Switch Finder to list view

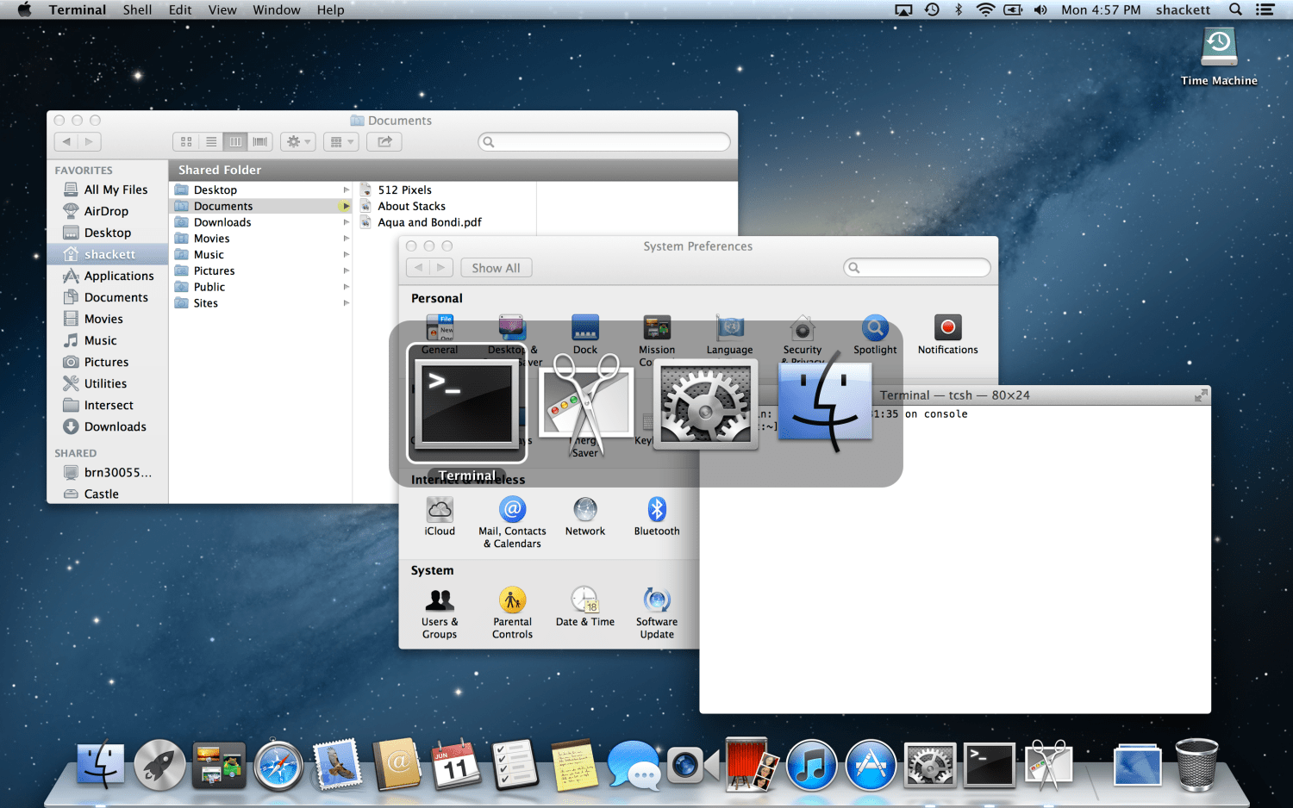pos(211,141)
